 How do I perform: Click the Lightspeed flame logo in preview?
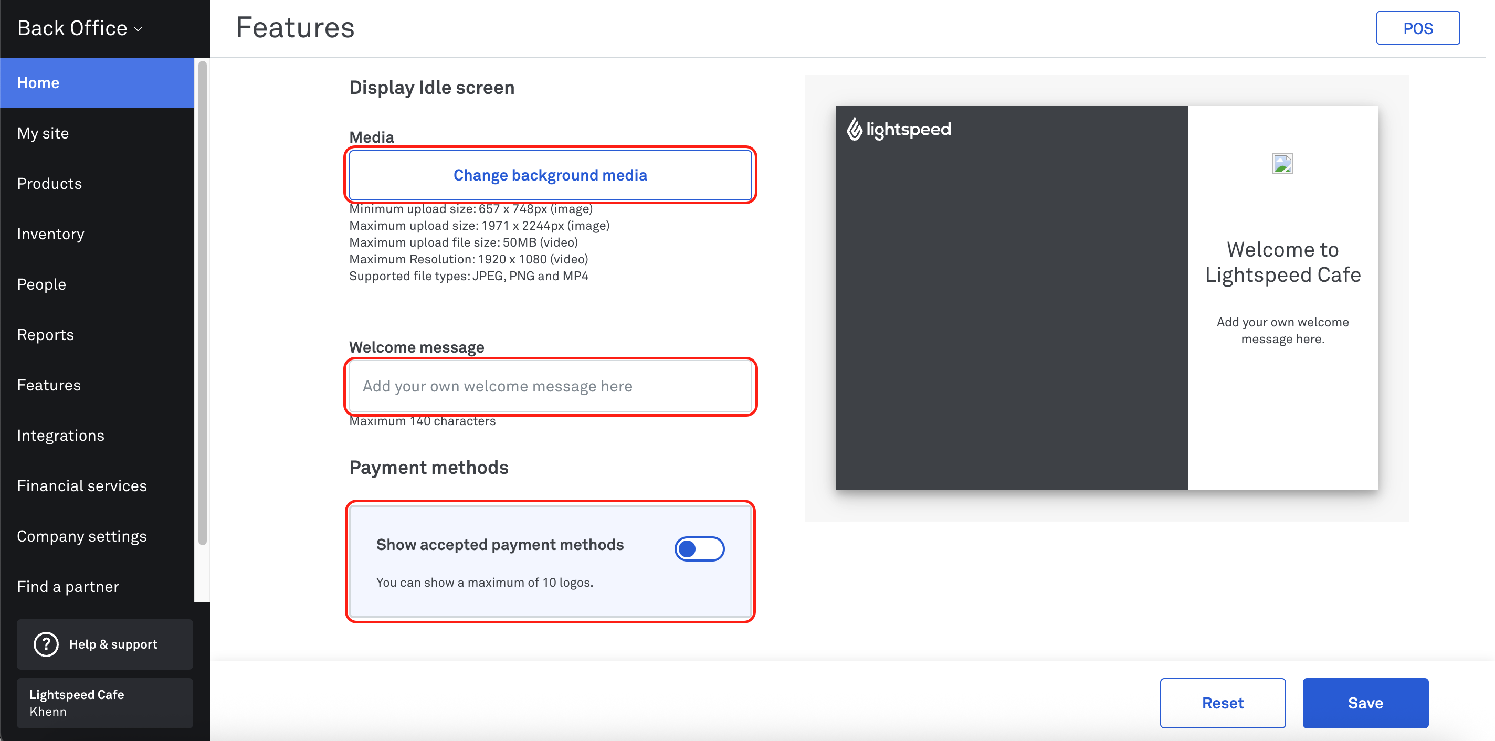click(854, 129)
